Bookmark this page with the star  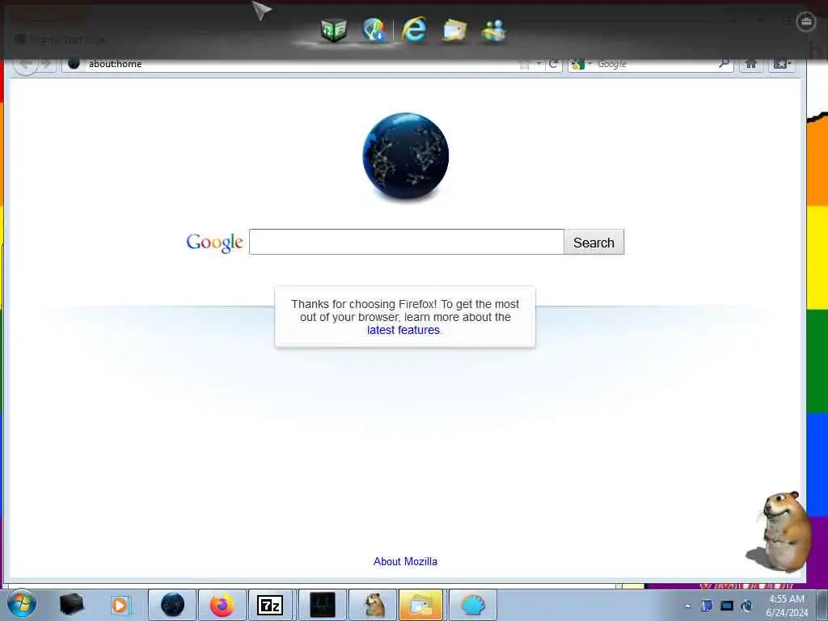(x=524, y=65)
